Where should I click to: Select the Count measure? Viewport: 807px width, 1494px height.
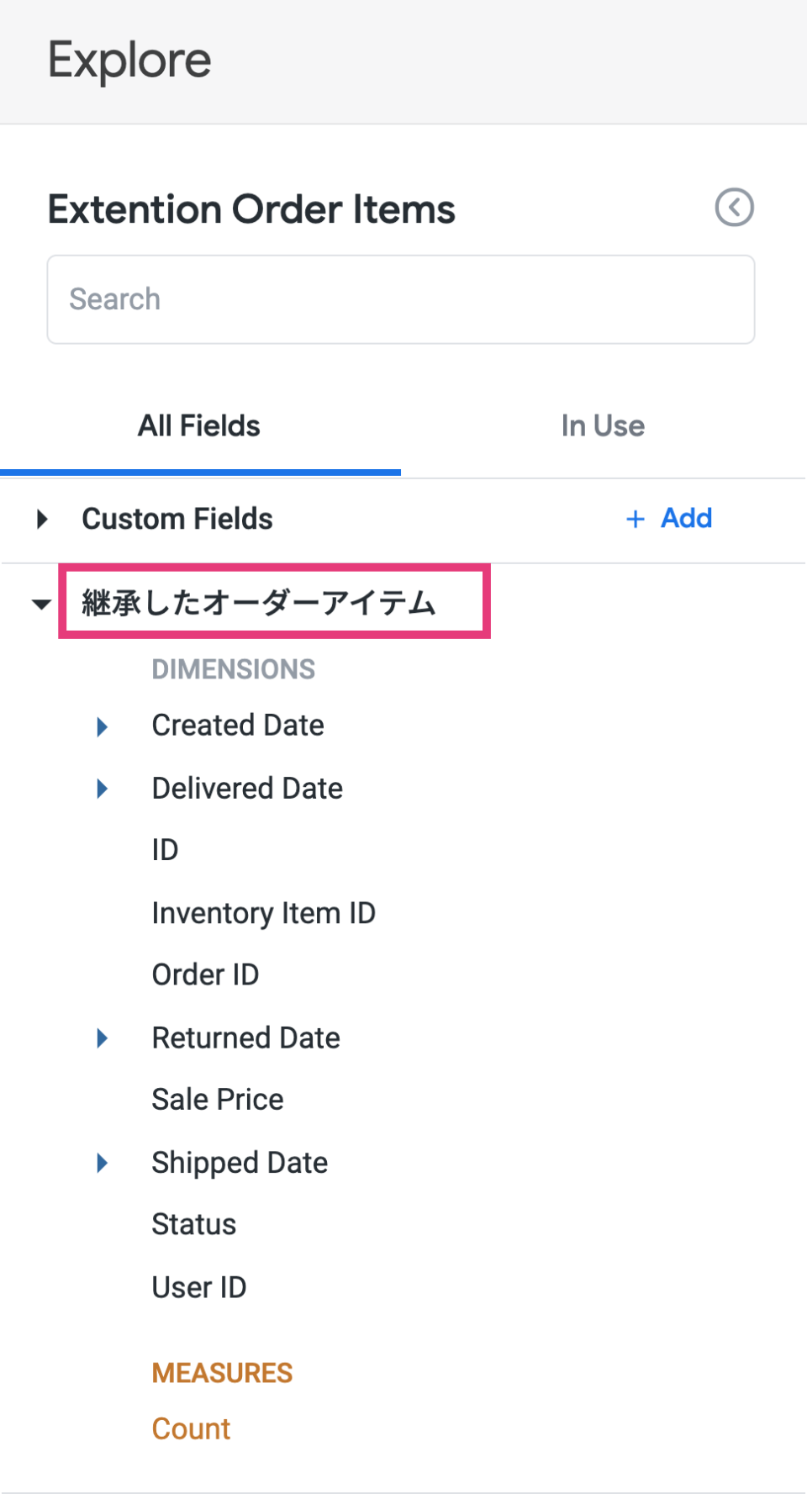click(191, 1429)
